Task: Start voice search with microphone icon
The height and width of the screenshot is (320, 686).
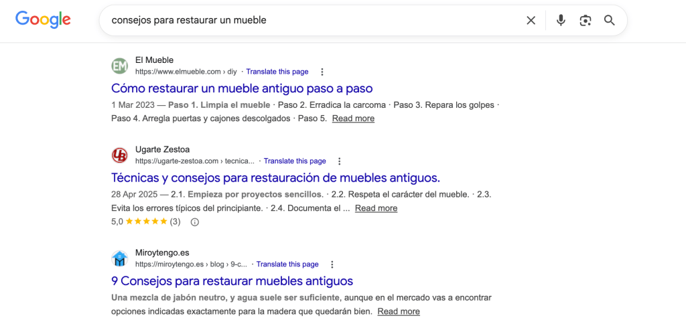Action: click(561, 21)
